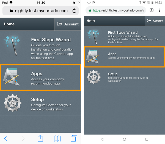Open First Steps Wizard title on iPod
Screen dimensions: 165x144
coord(51,40)
